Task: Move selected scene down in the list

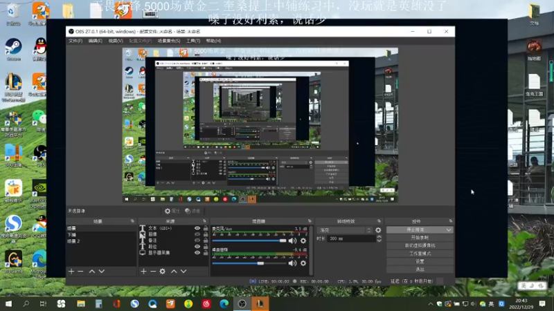Action: coord(102,271)
